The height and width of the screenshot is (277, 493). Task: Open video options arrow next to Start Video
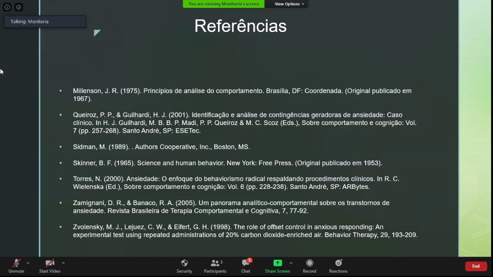click(63, 263)
